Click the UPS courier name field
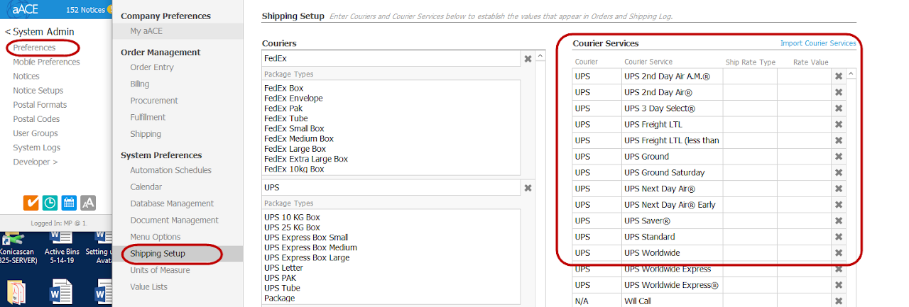Viewport: 909px width, 307px height. click(391, 188)
